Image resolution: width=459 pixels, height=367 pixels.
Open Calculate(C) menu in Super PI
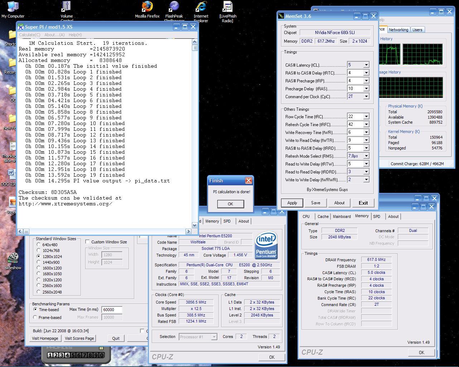[29, 35]
